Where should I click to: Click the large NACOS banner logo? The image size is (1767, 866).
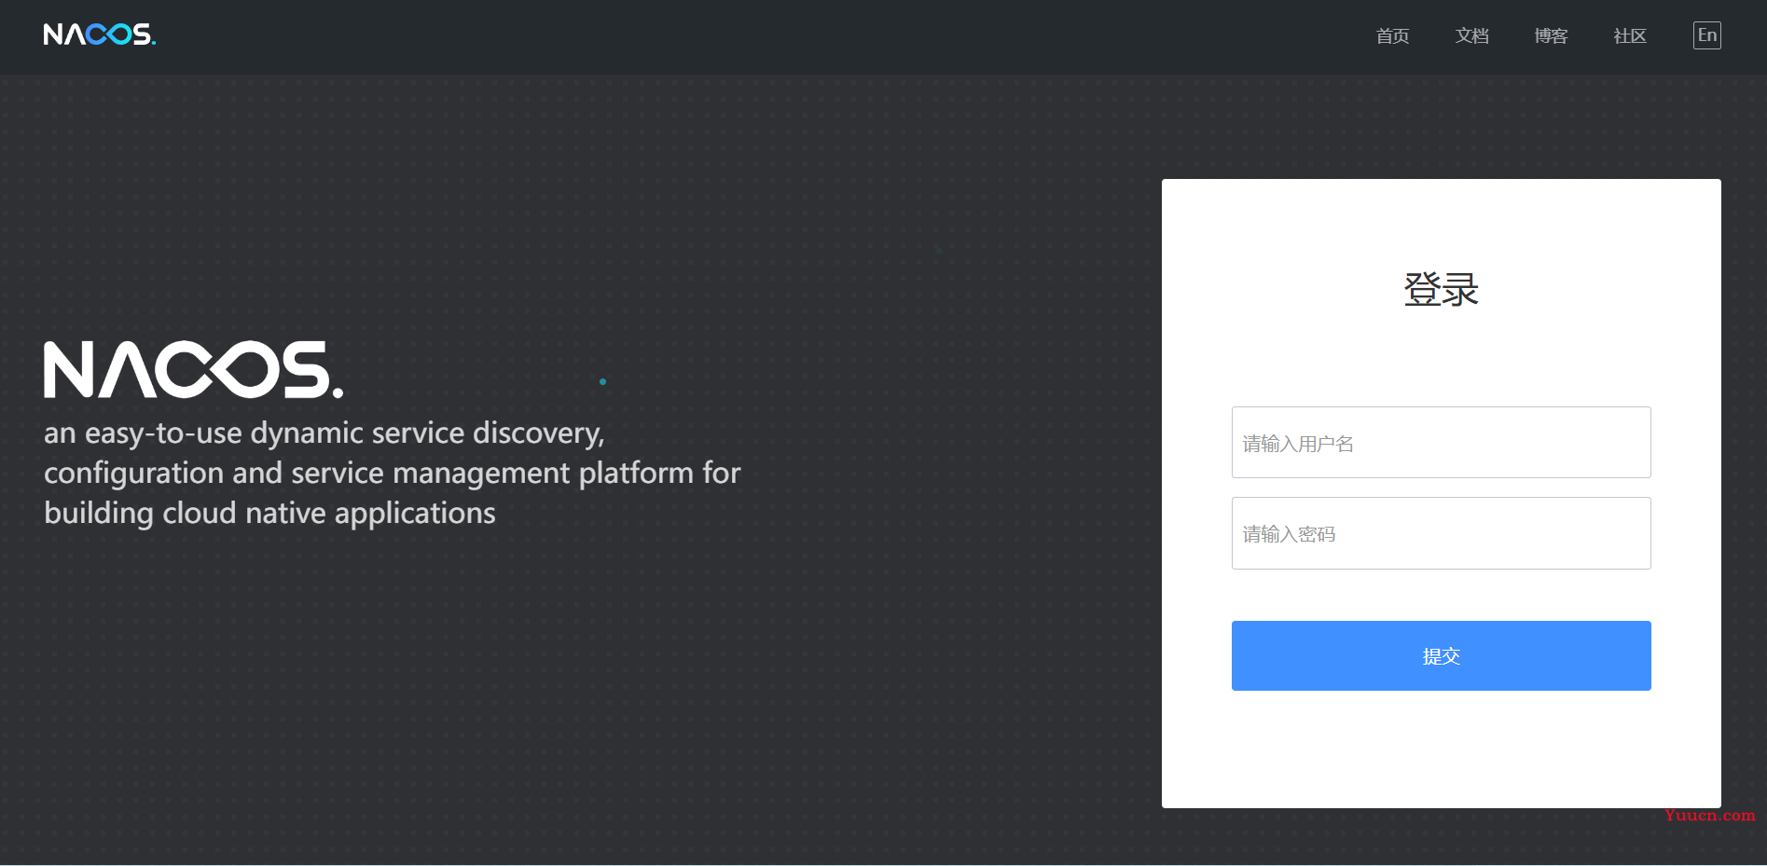click(x=194, y=369)
